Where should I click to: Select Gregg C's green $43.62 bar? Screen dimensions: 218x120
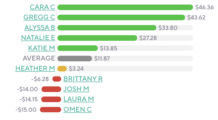(121, 17)
